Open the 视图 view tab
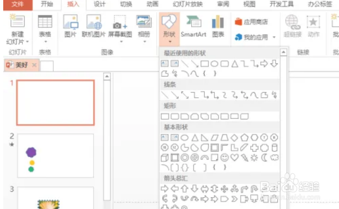 [x=249, y=4]
